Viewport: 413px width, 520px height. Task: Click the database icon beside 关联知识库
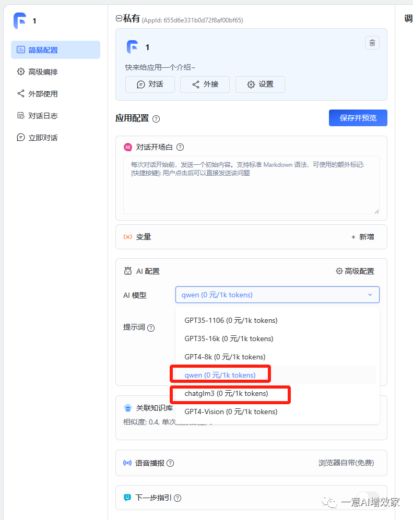coord(128,408)
